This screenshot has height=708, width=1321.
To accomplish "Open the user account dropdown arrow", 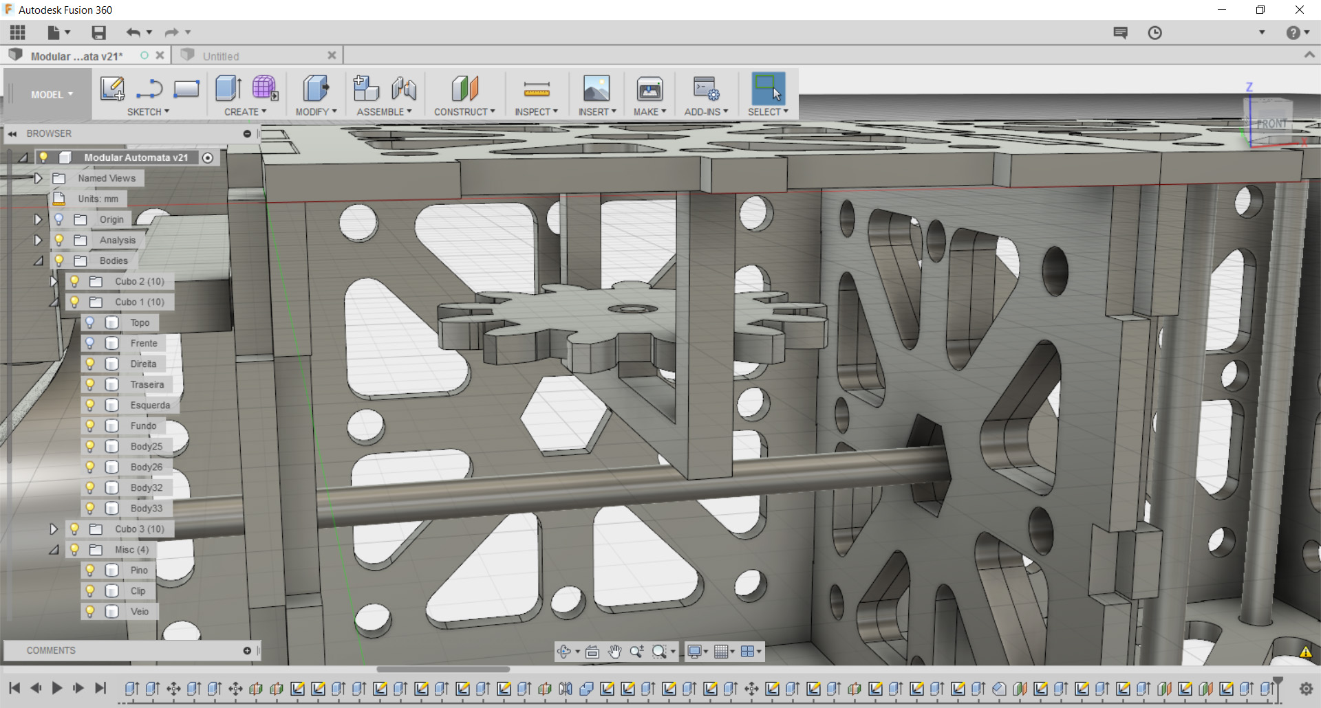I will [1262, 32].
